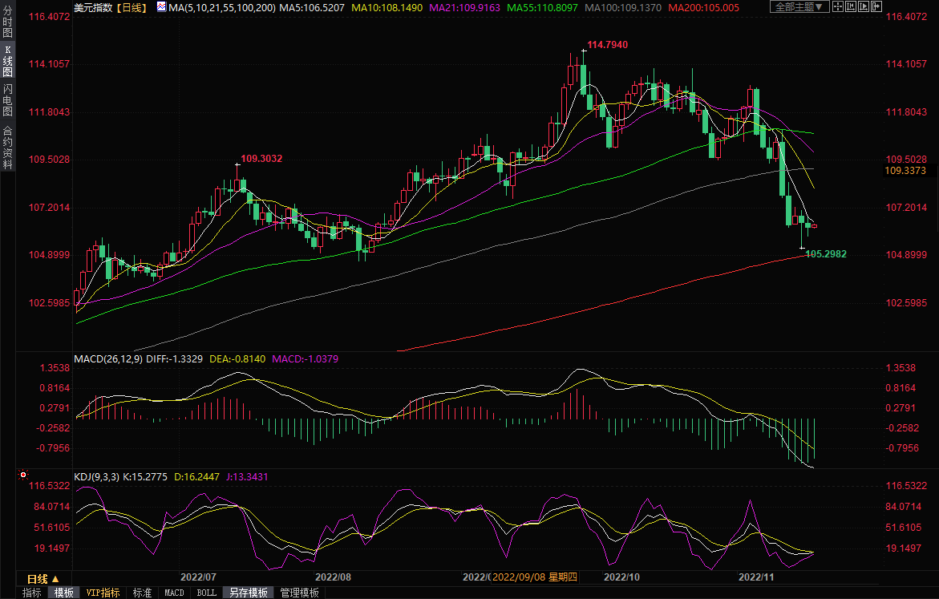The width and height of the screenshot is (939, 599).
Task: Click the crosshair cursor icon
Action: (x=838, y=6)
